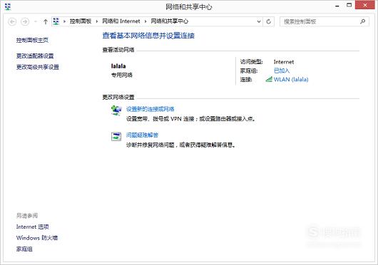The image size is (378, 265).
Task: Refresh the control panel page
Action: point(269,21)
